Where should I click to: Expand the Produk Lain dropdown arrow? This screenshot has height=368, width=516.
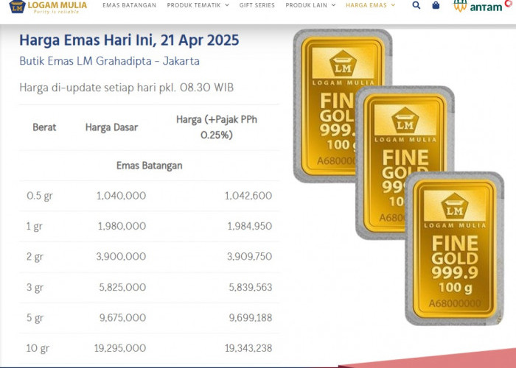click(x=333, y=5)
